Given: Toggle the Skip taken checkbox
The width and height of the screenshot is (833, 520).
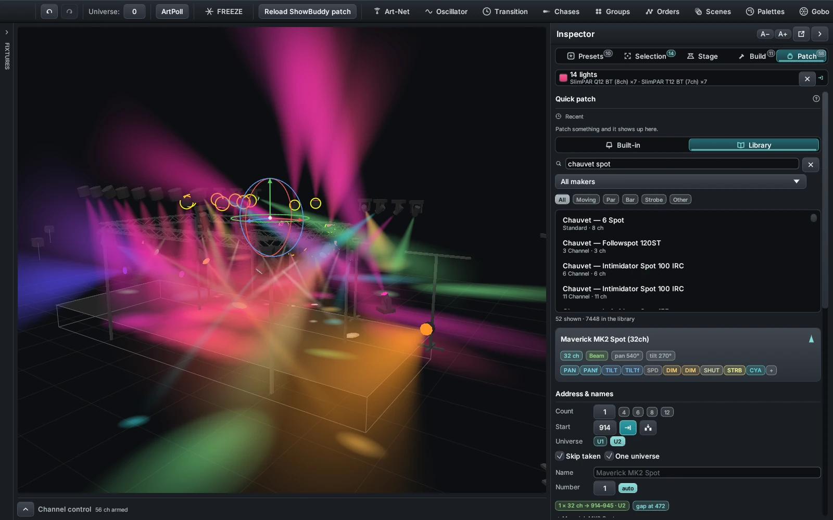Looking at the screenshot, I should pos(560,456).
